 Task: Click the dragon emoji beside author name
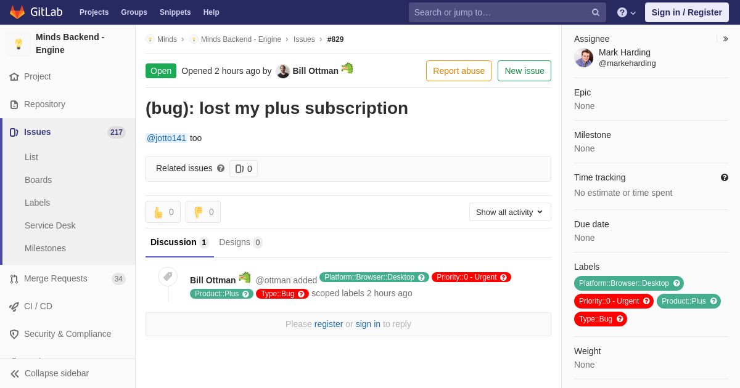[x=347, y=68]
